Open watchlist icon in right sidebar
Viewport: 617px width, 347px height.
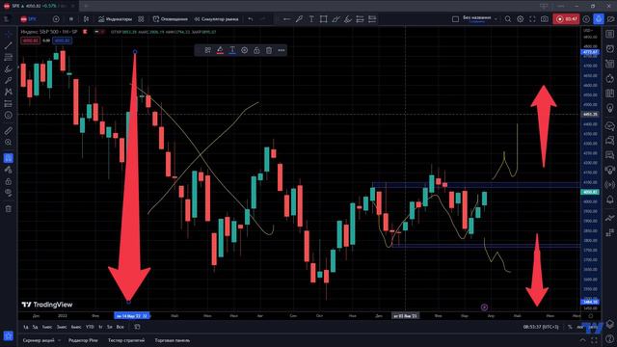(610, 35)
